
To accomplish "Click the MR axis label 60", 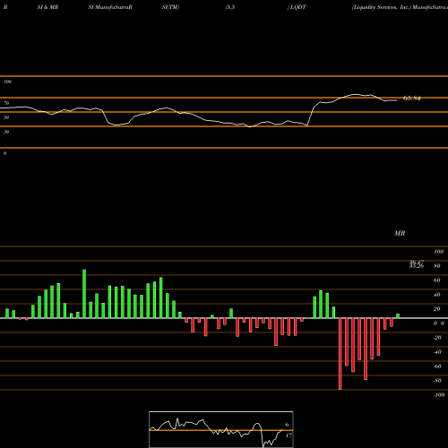I will click(437, 280).
